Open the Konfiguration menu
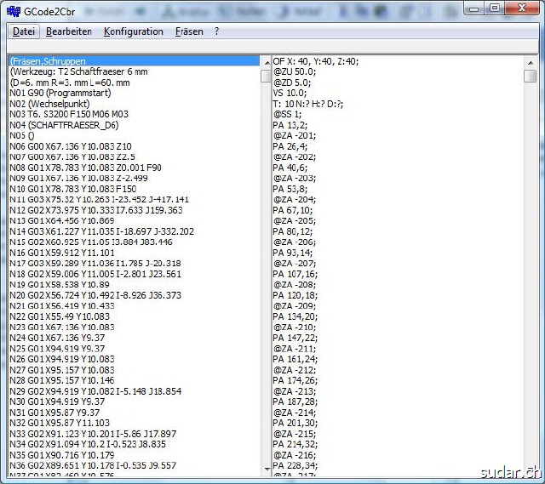545x484 pixels. [134, 31]
